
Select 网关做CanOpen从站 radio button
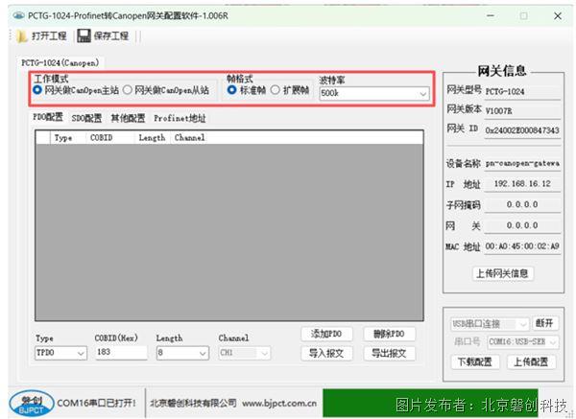(x=127, y=89)
